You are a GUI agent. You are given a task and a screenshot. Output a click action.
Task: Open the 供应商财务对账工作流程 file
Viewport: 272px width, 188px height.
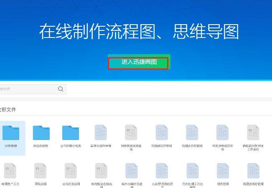click(x=253, y=133)
